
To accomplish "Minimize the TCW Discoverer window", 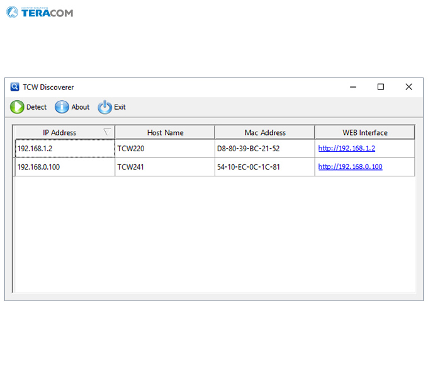I will point(352,87).
